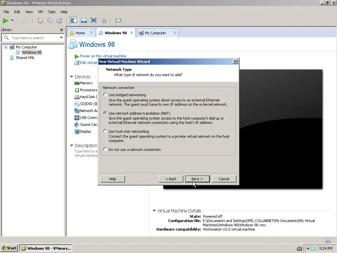Screen dimensions: 337x253
Task: Close the Windows 98 tab with its X
Action: point(132,33)
